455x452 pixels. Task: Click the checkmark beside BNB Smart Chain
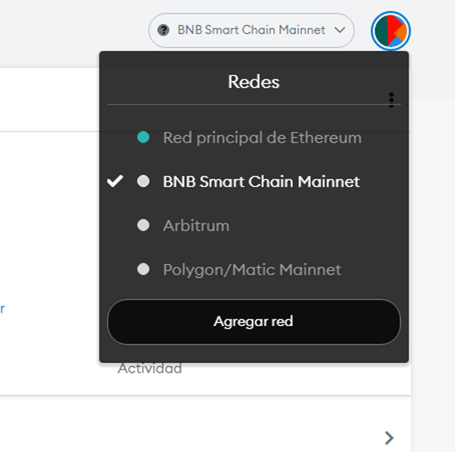pyautogui.click(x=115, y=181)
